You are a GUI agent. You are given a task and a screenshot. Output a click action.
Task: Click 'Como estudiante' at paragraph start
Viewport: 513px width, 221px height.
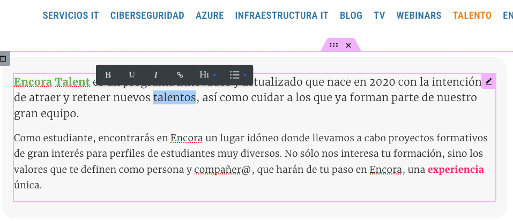click(x=54, y=138)
